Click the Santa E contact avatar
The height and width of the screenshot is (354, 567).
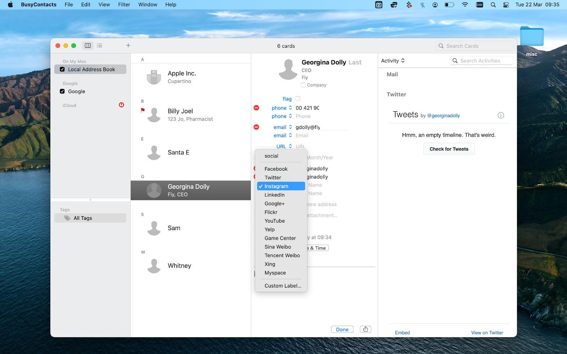click(x=154, y=153)
